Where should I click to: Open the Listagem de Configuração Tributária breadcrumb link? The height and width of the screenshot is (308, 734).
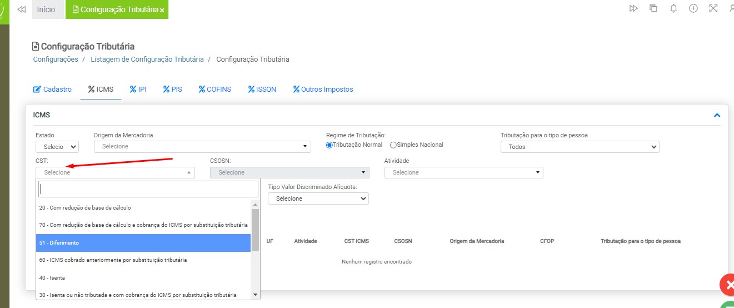click(x=147, y=59)
